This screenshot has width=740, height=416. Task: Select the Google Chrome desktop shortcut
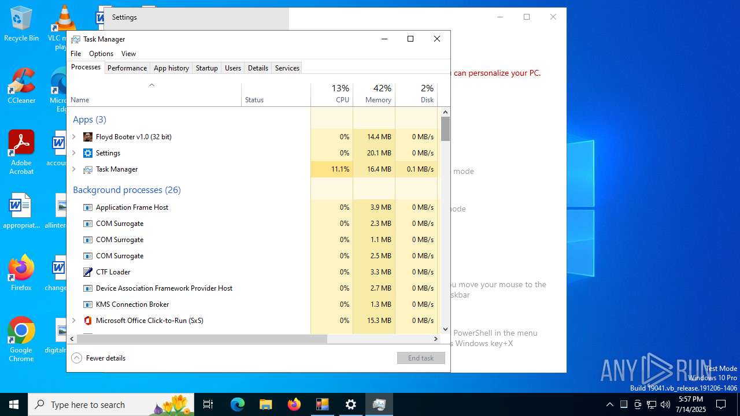pos(21,340)
